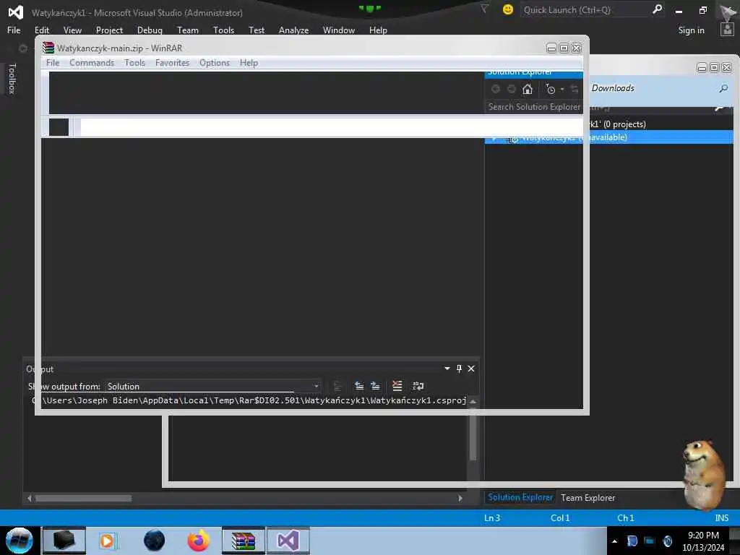Screen dimensions: 740x555
Task: Toggle auto-hide pin on Output panel
Action: pyautogui.click(x=459, y=369)
